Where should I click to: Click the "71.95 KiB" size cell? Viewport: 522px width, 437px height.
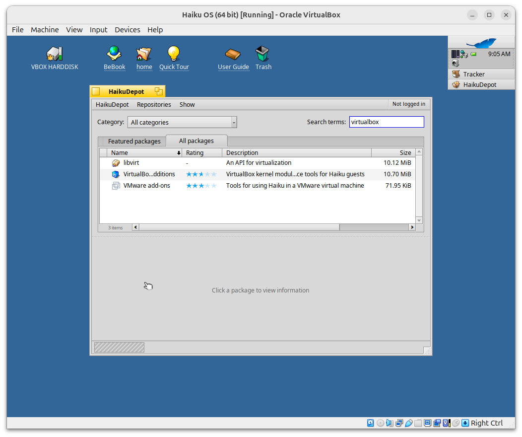pos(398,186)
